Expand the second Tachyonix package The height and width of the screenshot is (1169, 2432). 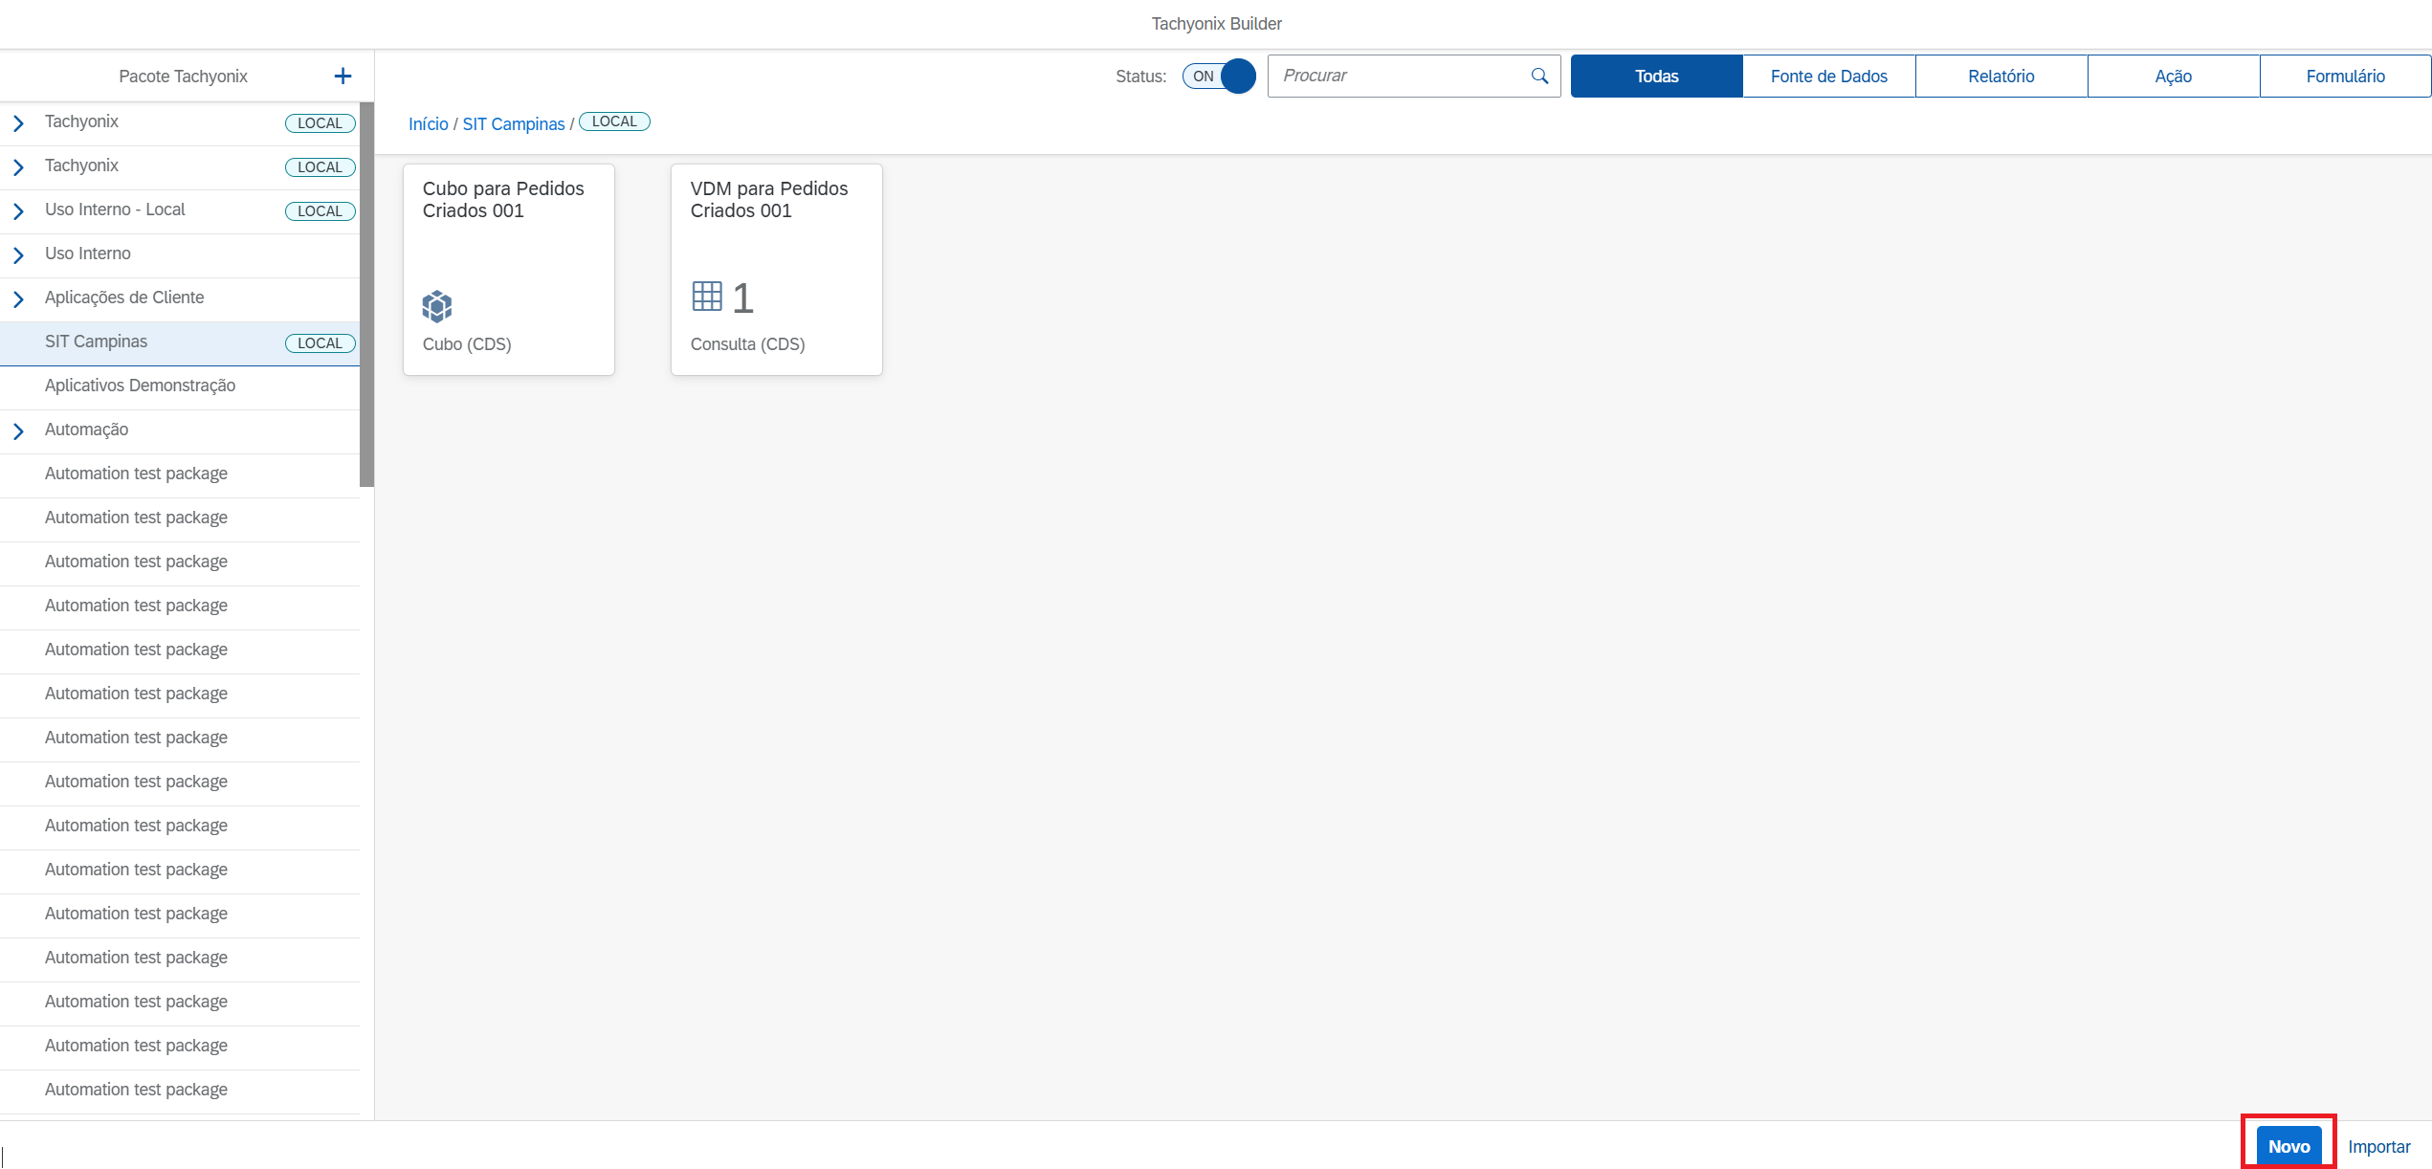[18, 167]
